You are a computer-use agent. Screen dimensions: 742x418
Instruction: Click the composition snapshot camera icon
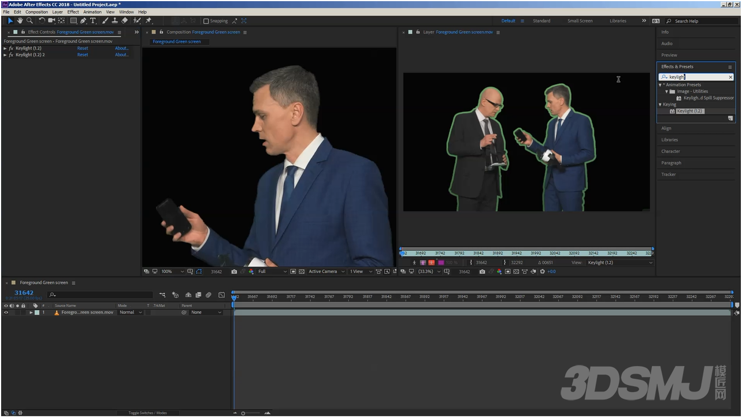[234, 271]
